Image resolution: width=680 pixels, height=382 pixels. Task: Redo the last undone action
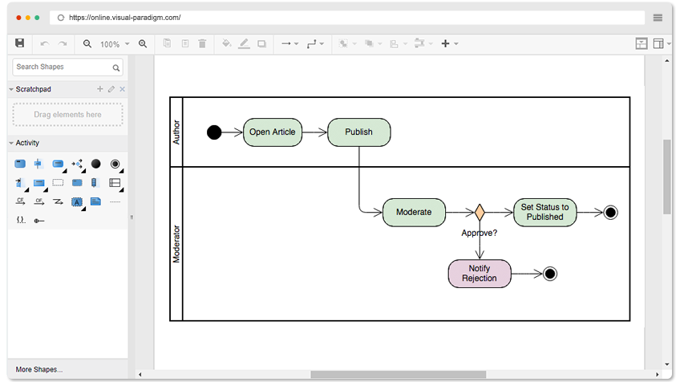pos(63,43)
